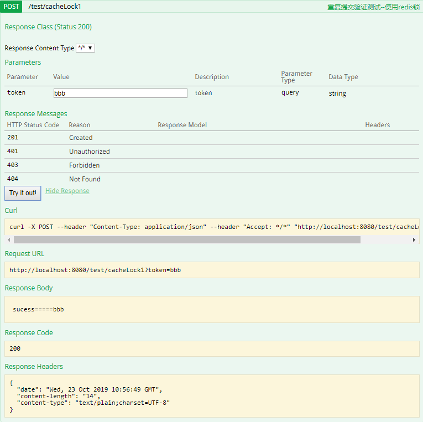Image resolution: width=423 pixels, height=422 pixels.
Task: Click the POST method badge
Action: [11, 6]
